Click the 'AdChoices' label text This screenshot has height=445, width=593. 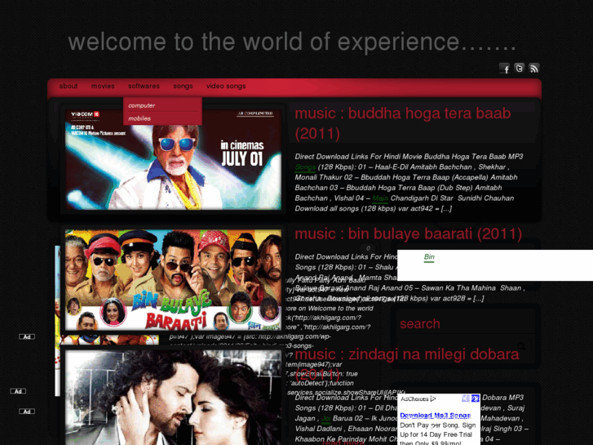click(414, 398)
